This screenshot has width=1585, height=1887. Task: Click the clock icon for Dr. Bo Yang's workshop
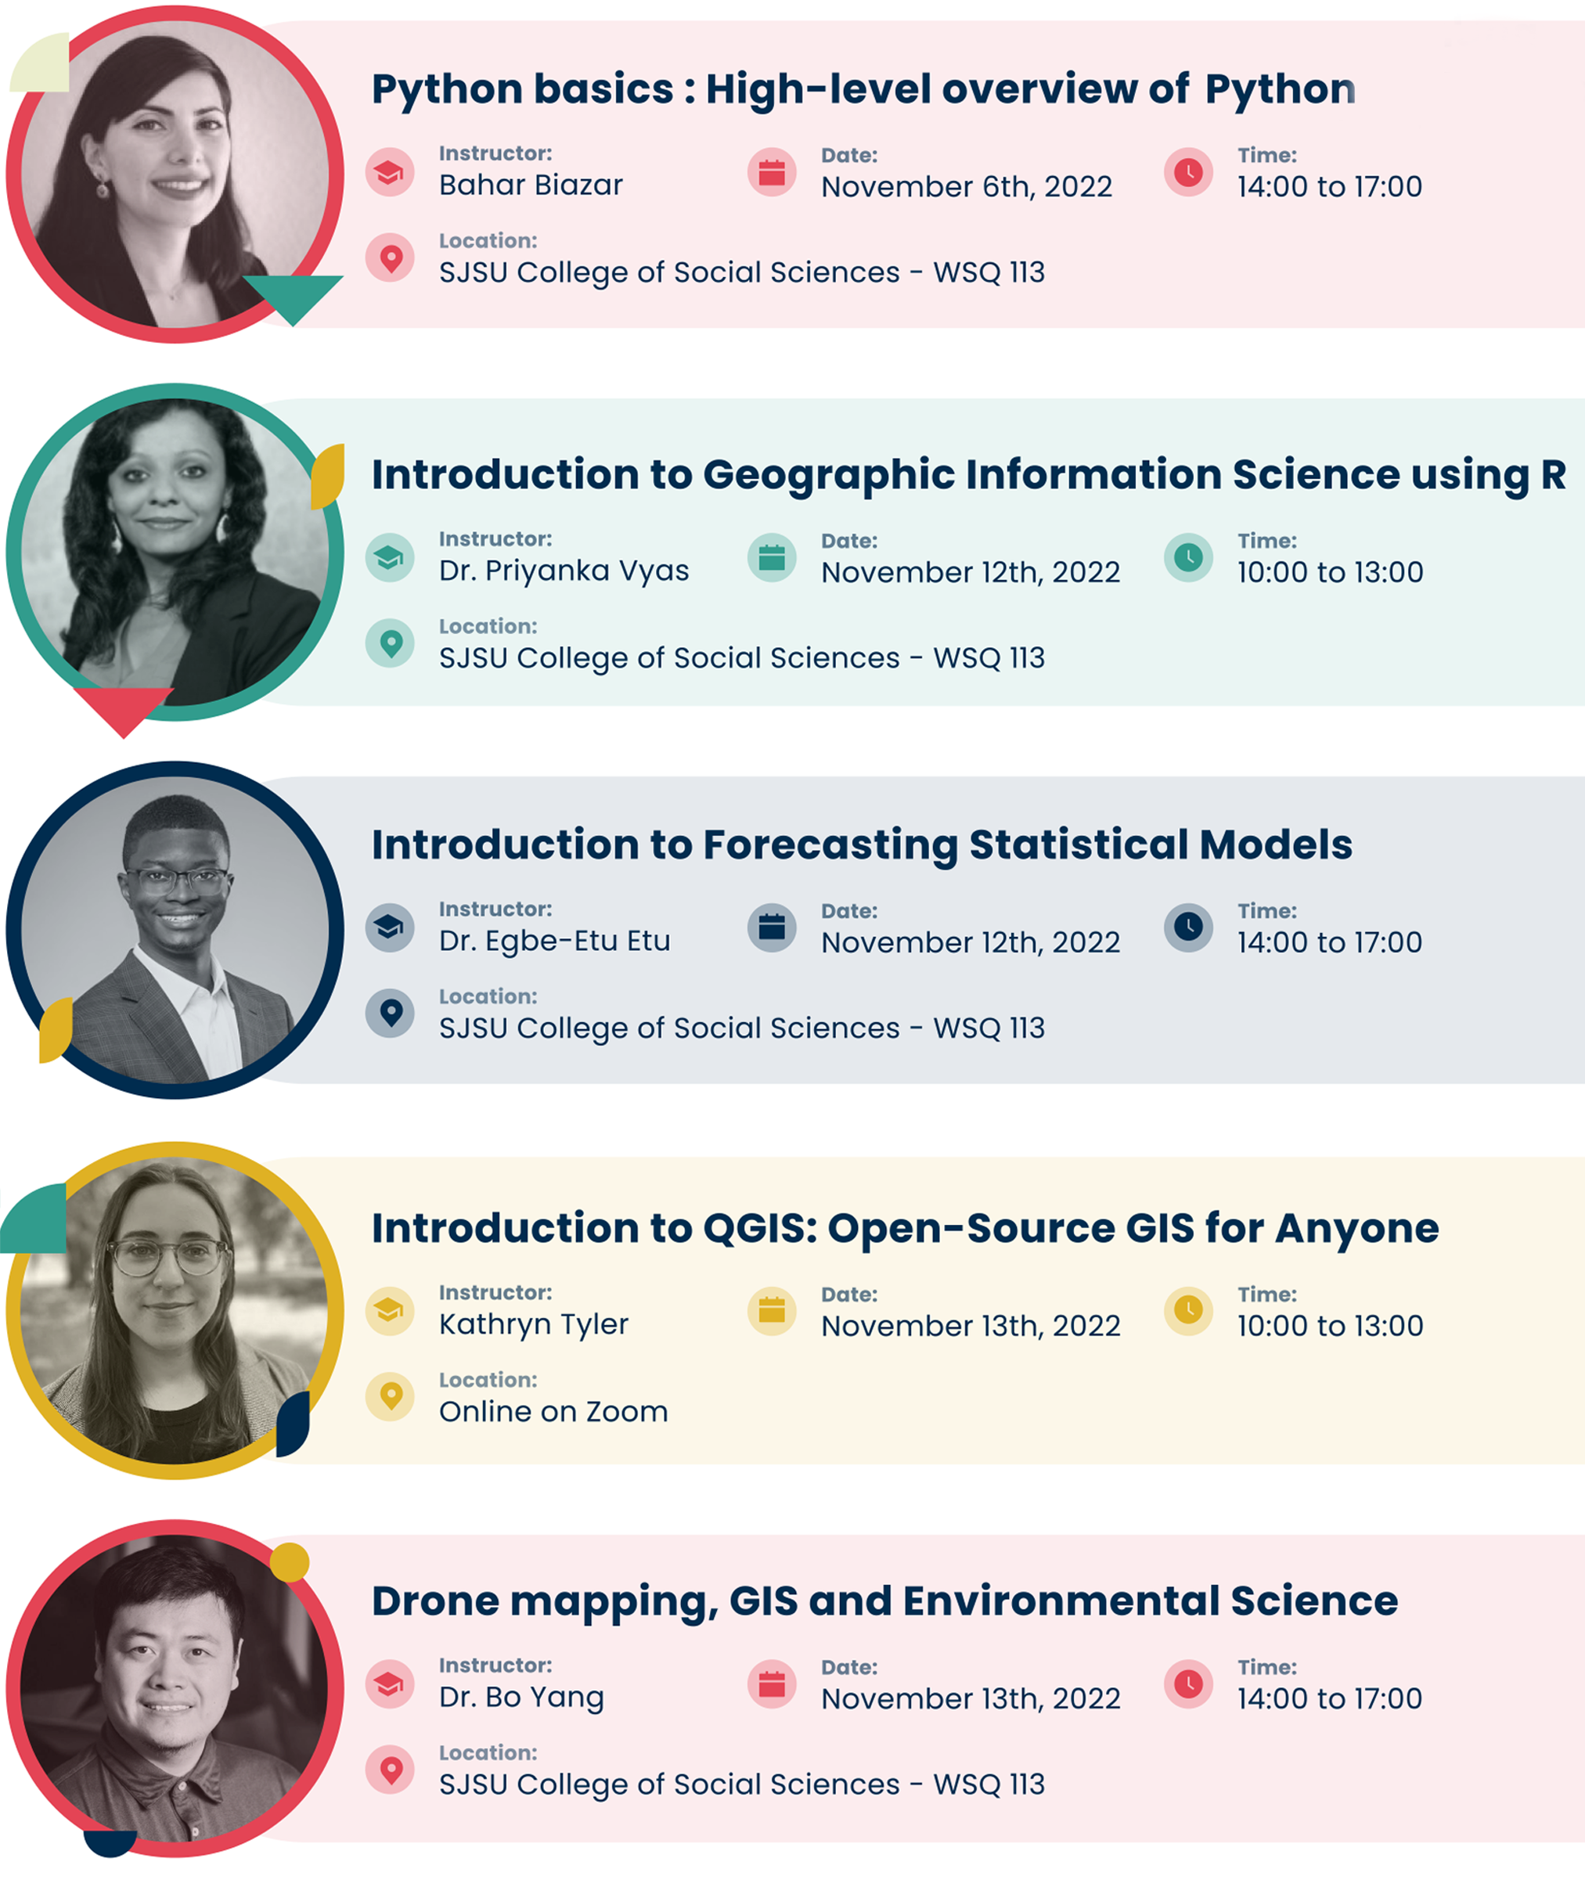point(1188,1684)
